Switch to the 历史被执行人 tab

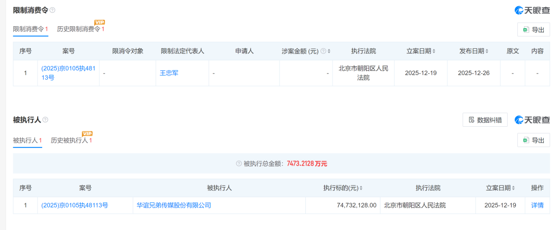[69, 140]
